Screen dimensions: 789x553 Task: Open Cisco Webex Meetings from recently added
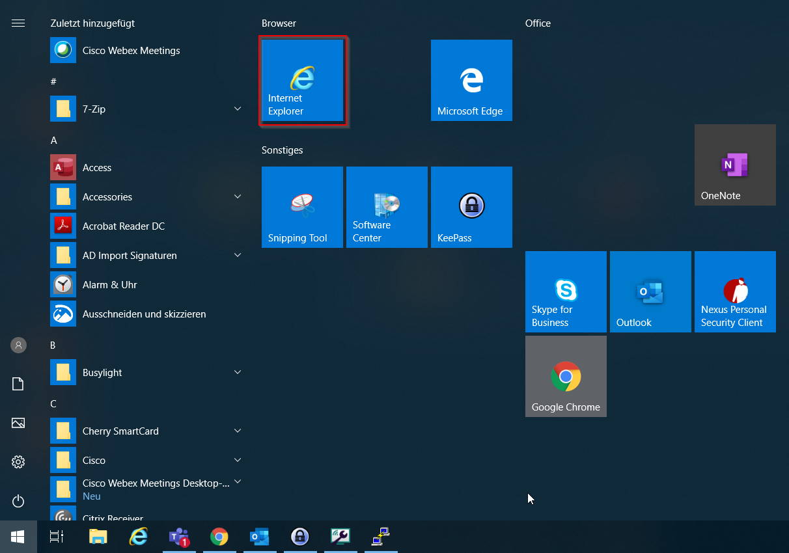(131, 51)
